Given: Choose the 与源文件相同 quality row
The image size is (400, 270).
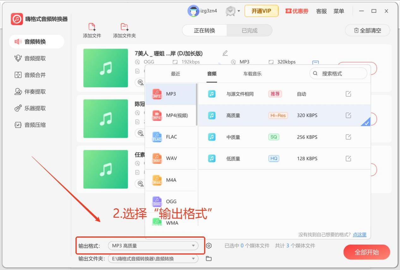Looking at the screenshot, I should [284, 94].
